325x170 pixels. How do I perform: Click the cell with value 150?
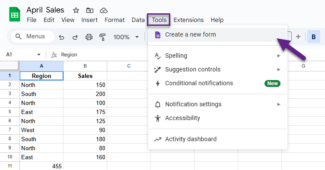85,85
